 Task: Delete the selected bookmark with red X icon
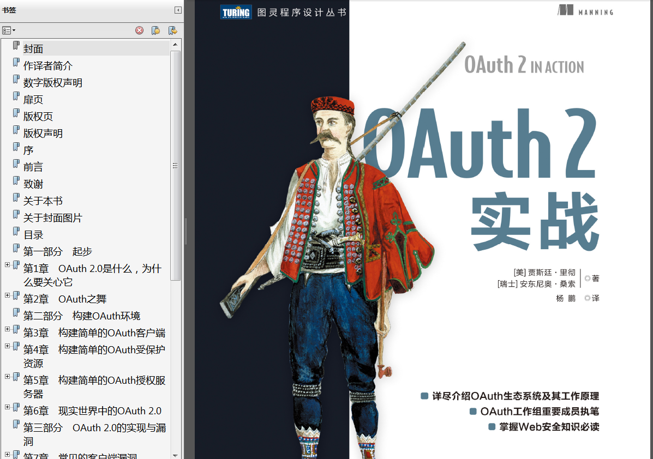[140, 31]
